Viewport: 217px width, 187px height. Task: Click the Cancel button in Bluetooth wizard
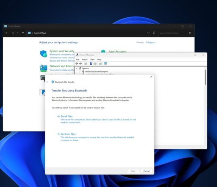pyautogui.click(x=146, y=171)
